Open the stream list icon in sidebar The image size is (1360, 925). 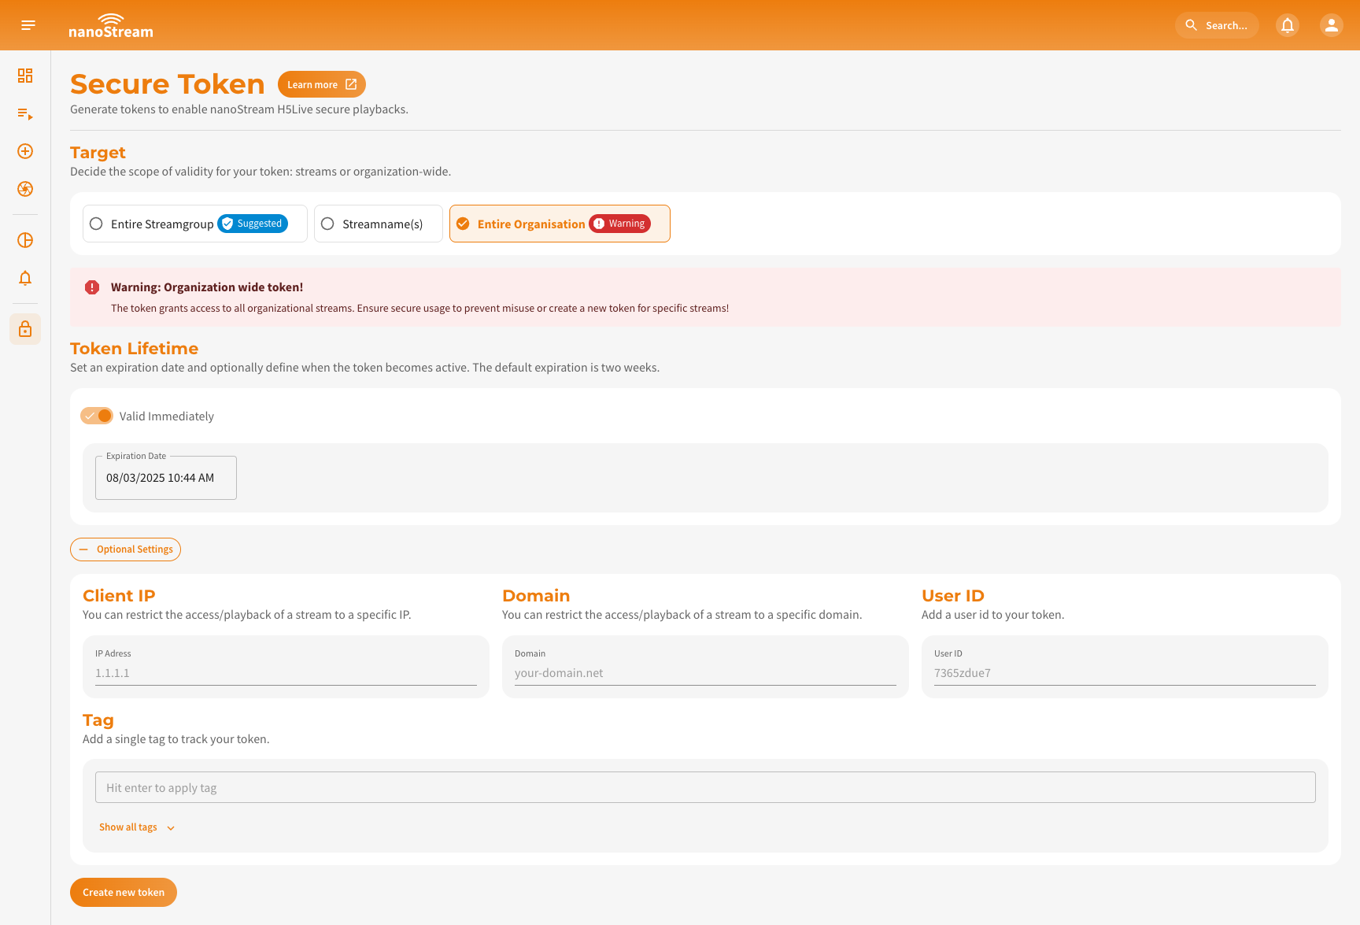pyautogui.click(x=25, y=113)
